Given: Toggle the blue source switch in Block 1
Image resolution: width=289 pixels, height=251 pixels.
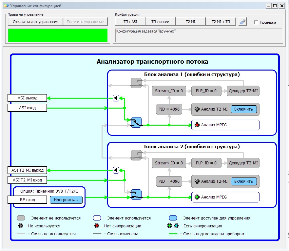Looking at the screenshot, I should [136, 122].
